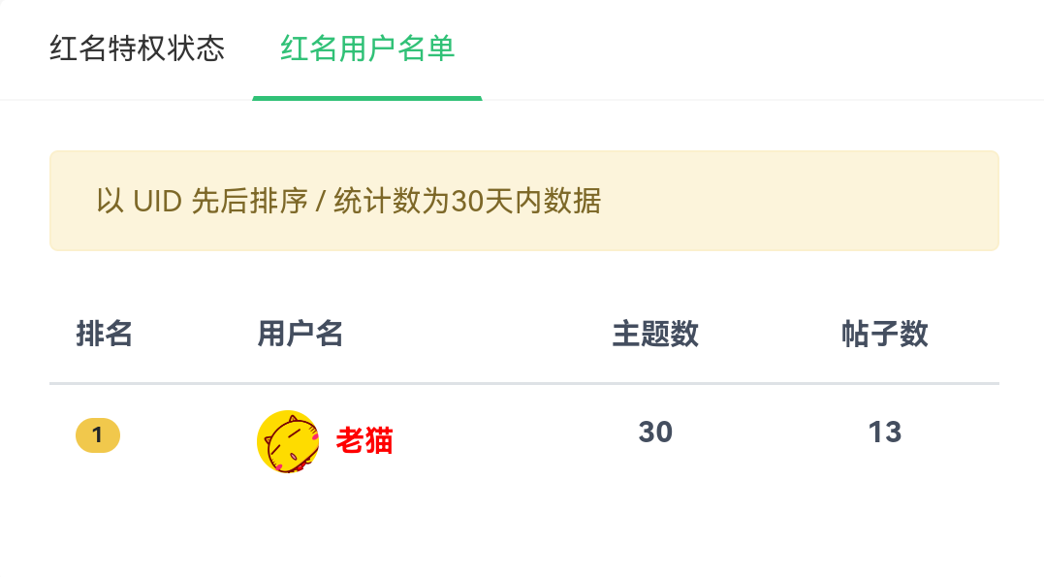Image resolution: width=1044 pixels, height=577 pixels.
Task: Click empty row space between 老猫 and 30
Action: (516, 441)
